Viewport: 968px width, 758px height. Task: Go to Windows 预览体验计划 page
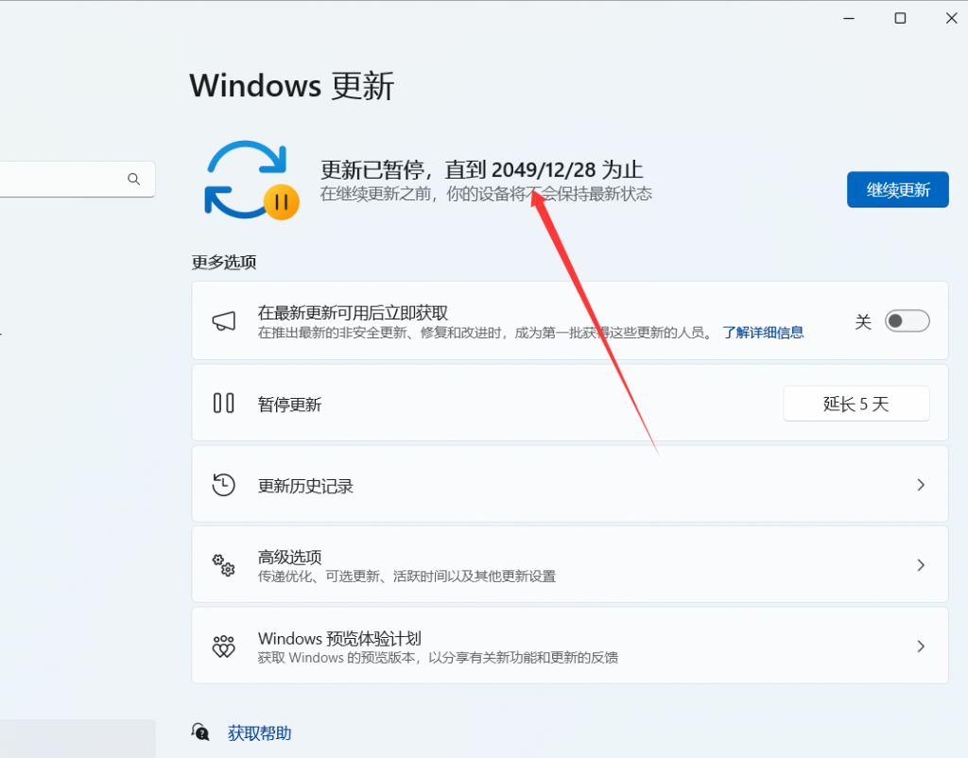(x=567, y=646)
